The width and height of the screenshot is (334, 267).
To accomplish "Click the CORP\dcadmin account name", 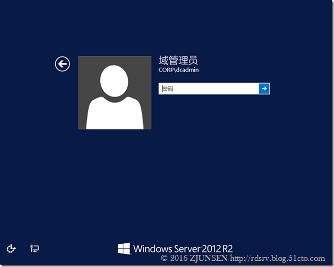I will pyautogui.click(x=178, y=70).
